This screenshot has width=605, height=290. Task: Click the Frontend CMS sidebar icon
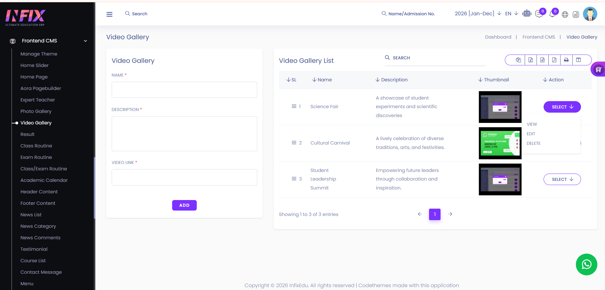(12, 41)
